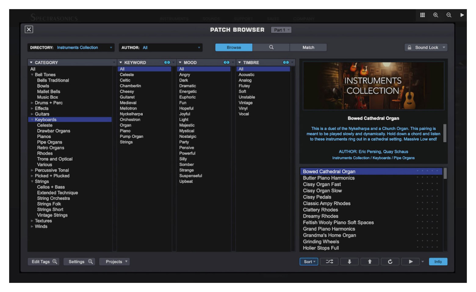Step to previous patch with up arrow
Screen dimensions: 476x292
[x=370, y=262]
